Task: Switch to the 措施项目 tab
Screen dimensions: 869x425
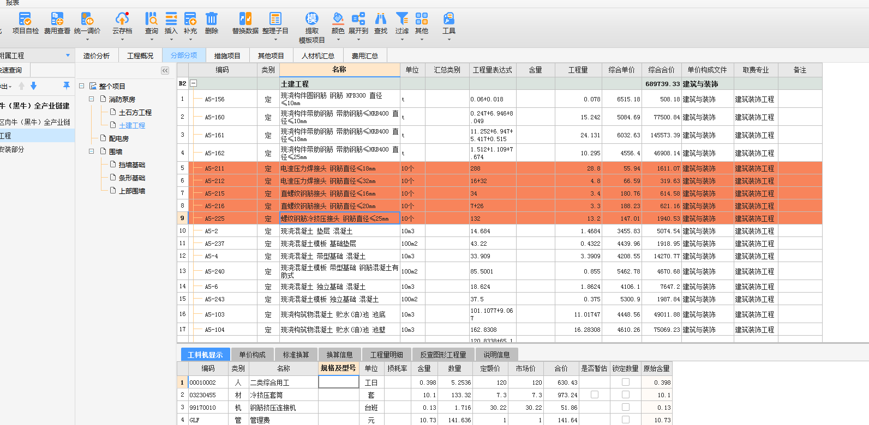Action: [x=227, y=56]
